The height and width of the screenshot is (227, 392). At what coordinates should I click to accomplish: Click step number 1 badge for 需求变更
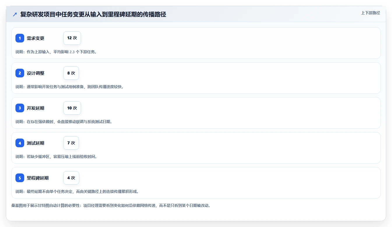(20, 38)
